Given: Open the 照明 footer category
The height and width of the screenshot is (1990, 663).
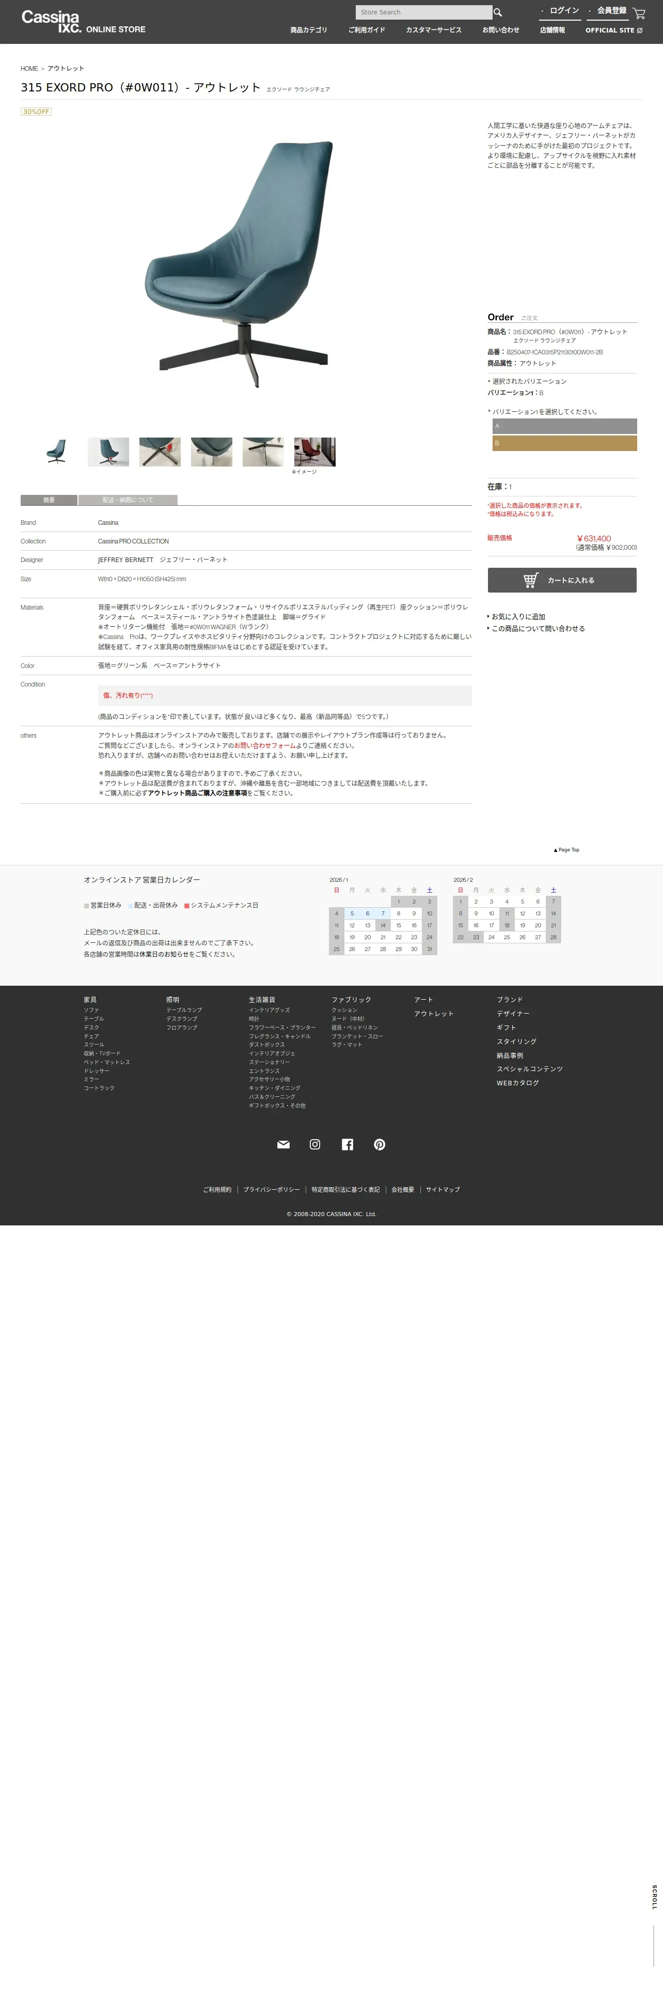Looking at the screenshot, I should click(173, 1000).
